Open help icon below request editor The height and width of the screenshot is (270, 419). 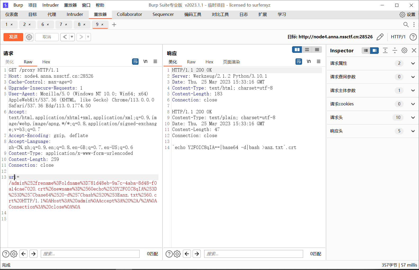[6, 254]
